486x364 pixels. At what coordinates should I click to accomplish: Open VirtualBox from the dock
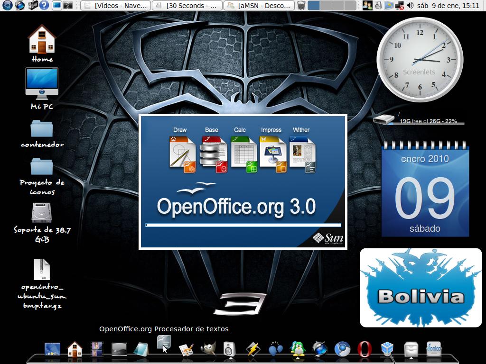pos(387,349)
